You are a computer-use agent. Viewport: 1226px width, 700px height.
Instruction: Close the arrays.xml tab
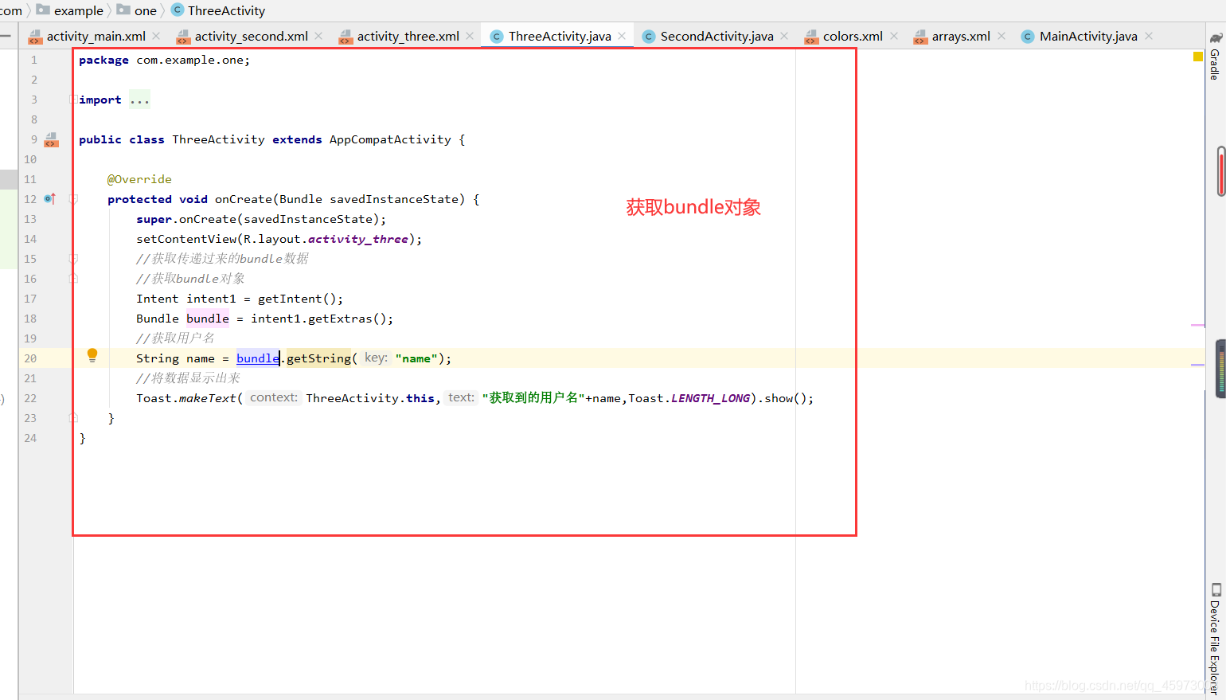(x=1001, y=36)
